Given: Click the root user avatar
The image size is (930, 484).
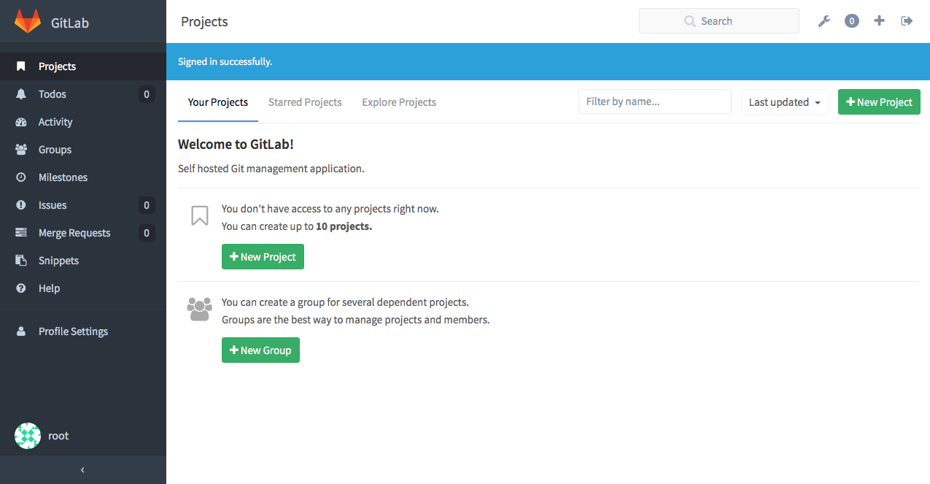Looking at the screenshot, I should point(28,435).
